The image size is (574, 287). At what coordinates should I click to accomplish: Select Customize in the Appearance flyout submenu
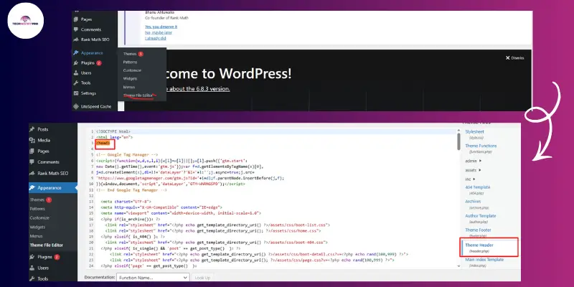click(x=132, y=70)
